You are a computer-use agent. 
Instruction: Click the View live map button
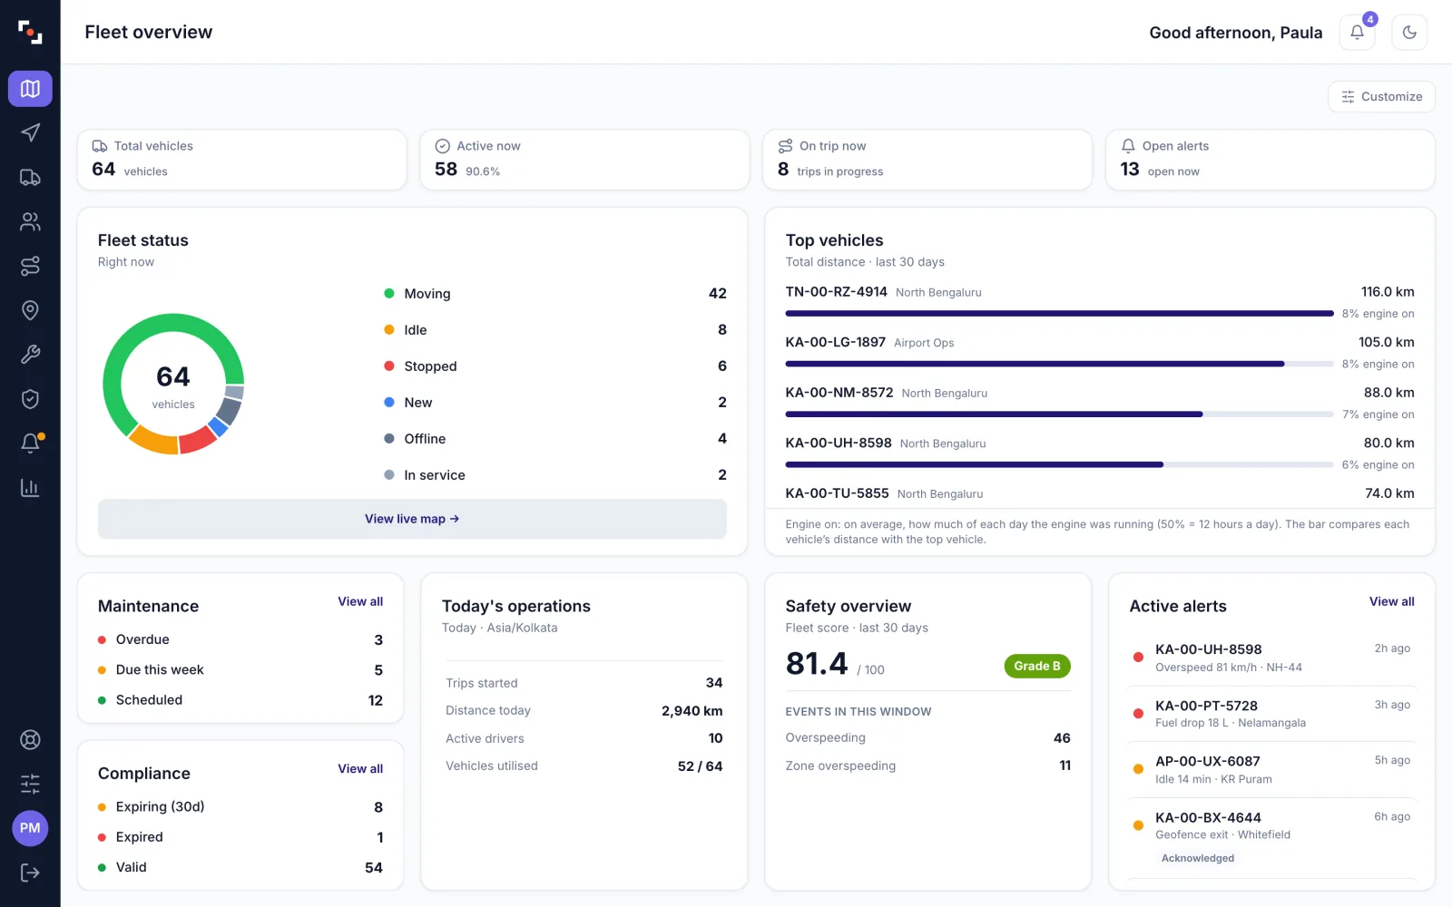pyautogui.click(x=412, y=519)
